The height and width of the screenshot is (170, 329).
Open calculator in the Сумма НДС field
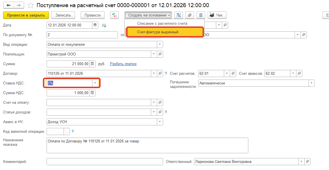92,93
